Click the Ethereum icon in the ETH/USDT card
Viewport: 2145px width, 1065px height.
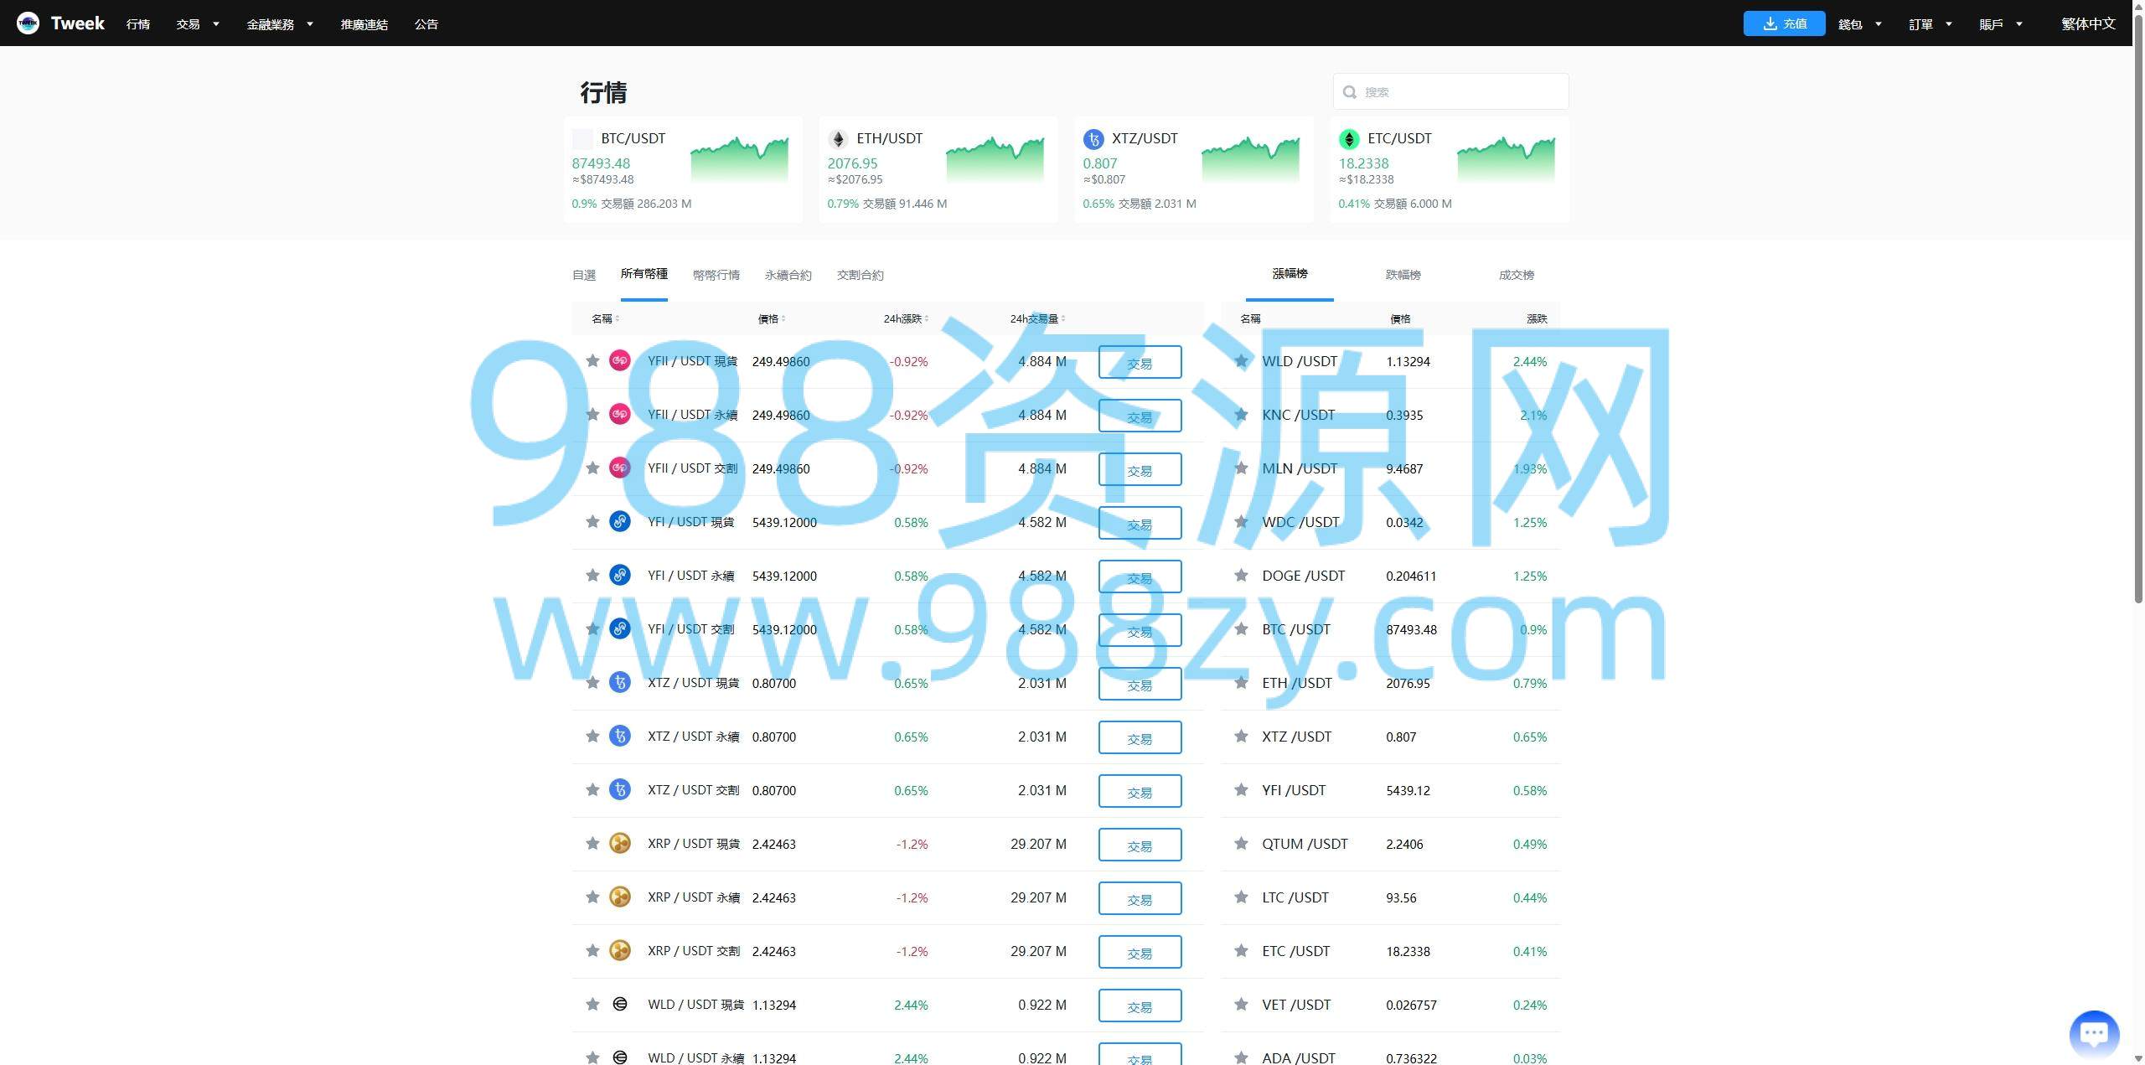coord(838,139)
